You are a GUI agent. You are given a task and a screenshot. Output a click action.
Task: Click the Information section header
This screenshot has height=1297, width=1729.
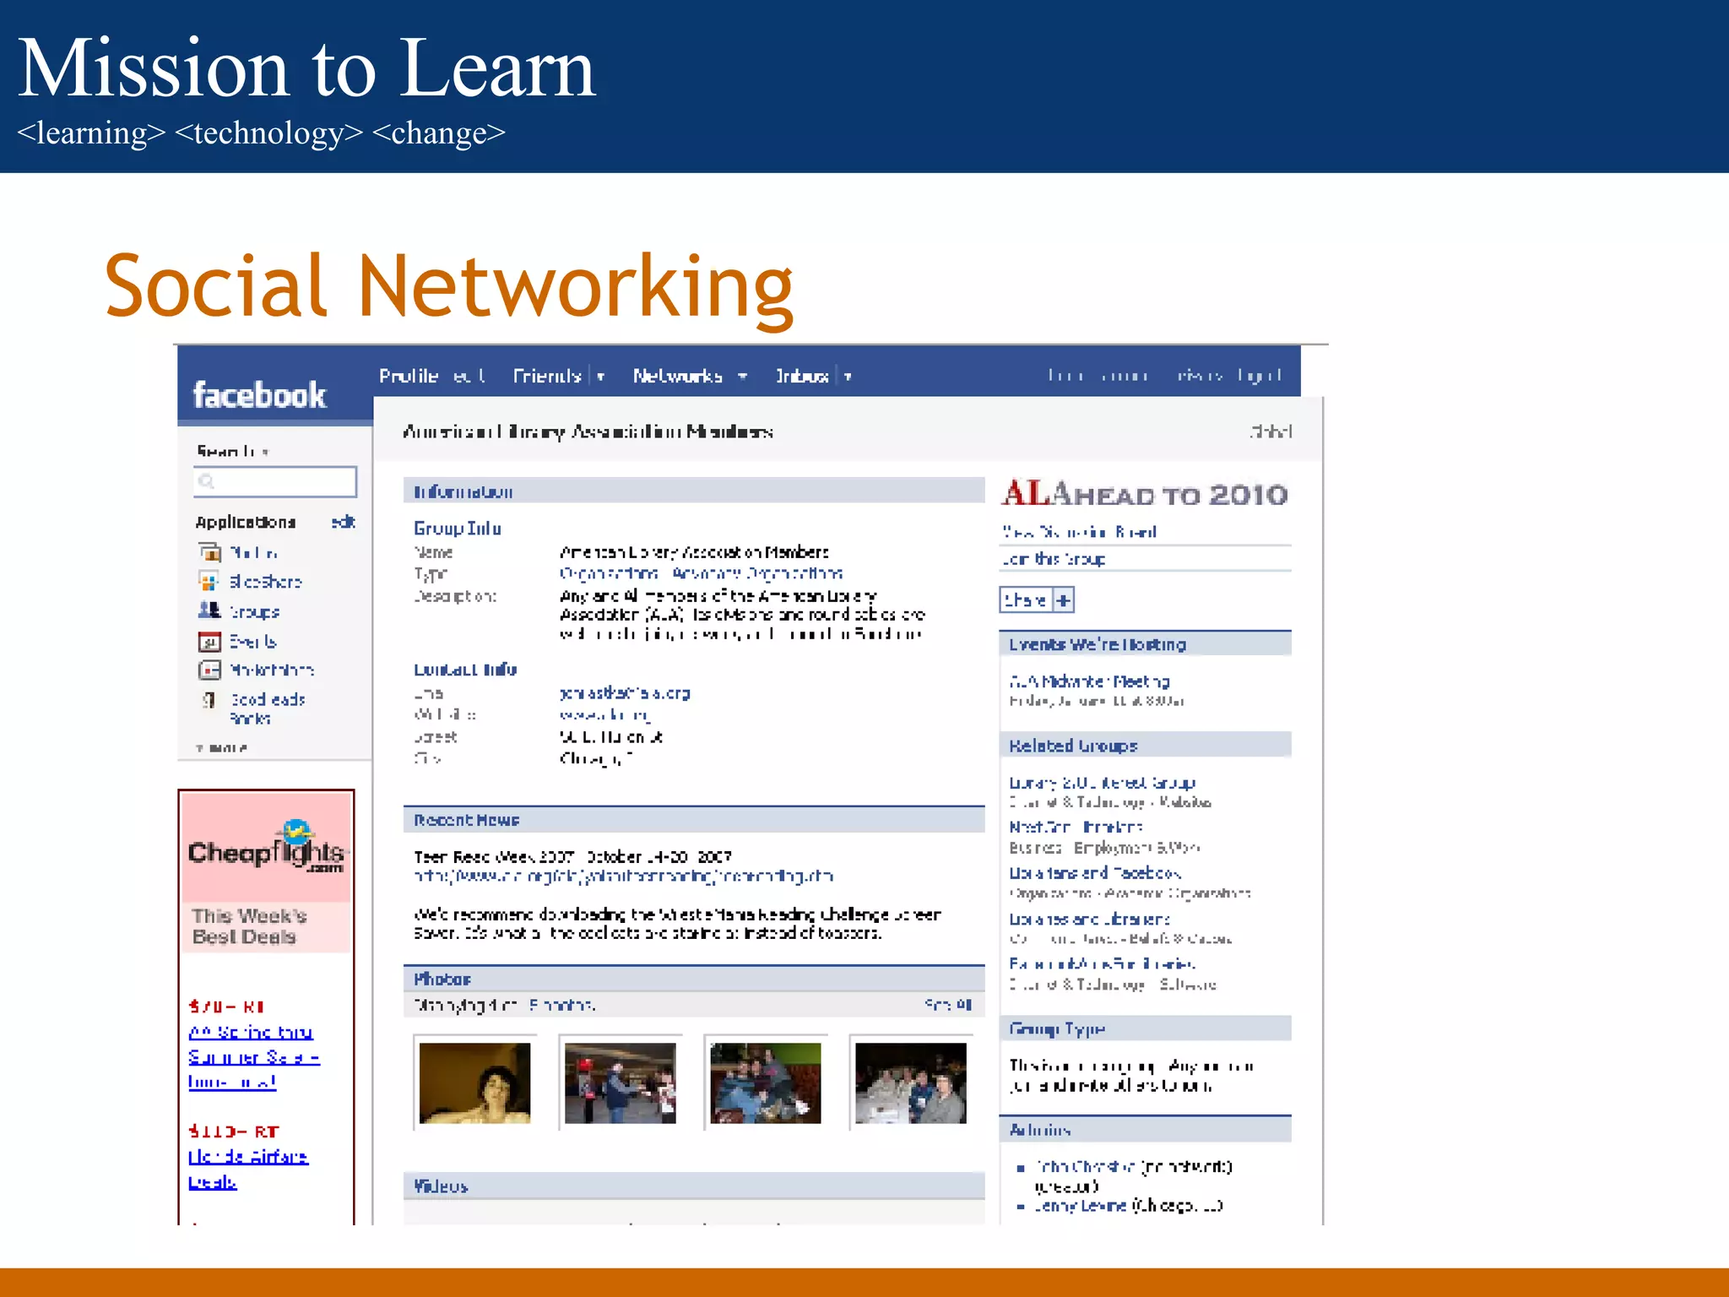(x=694, y=491)
